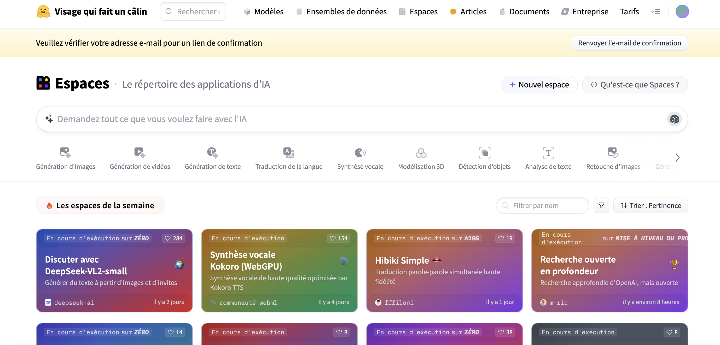Click 'Il y a 2 jours' timestamp

(x=168, y=302)
